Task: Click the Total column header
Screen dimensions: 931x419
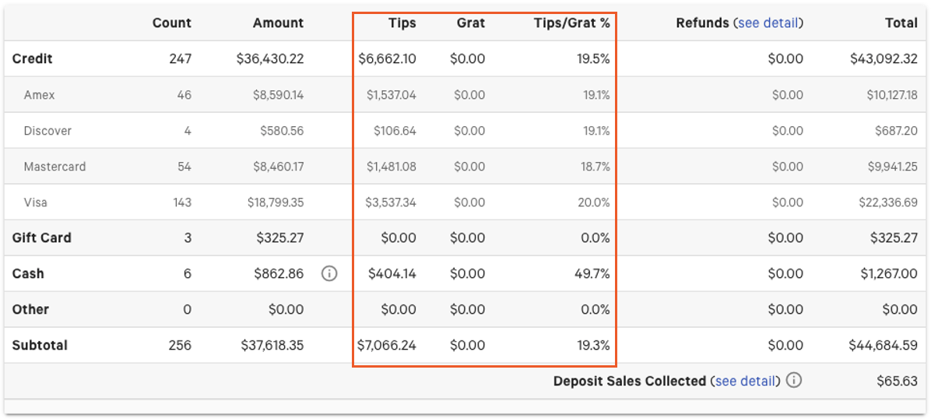Action: coord(901,23)
